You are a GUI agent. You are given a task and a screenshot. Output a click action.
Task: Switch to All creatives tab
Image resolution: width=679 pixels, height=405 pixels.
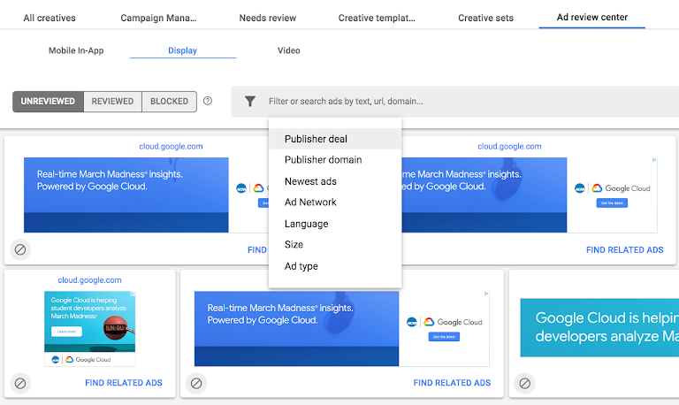50,18
